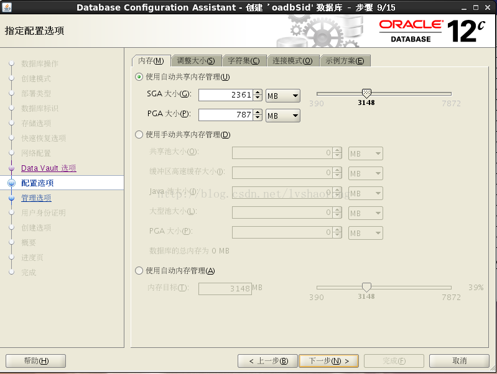
Task: Go back with 上一步 button
Action: click(268, 361)
